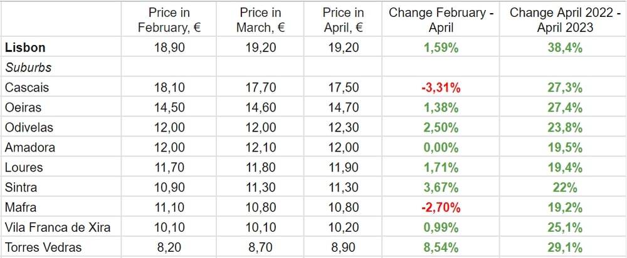Select the Suburbs subheading cell
Screen dimensions: 627x258
(x=28, y=67)
